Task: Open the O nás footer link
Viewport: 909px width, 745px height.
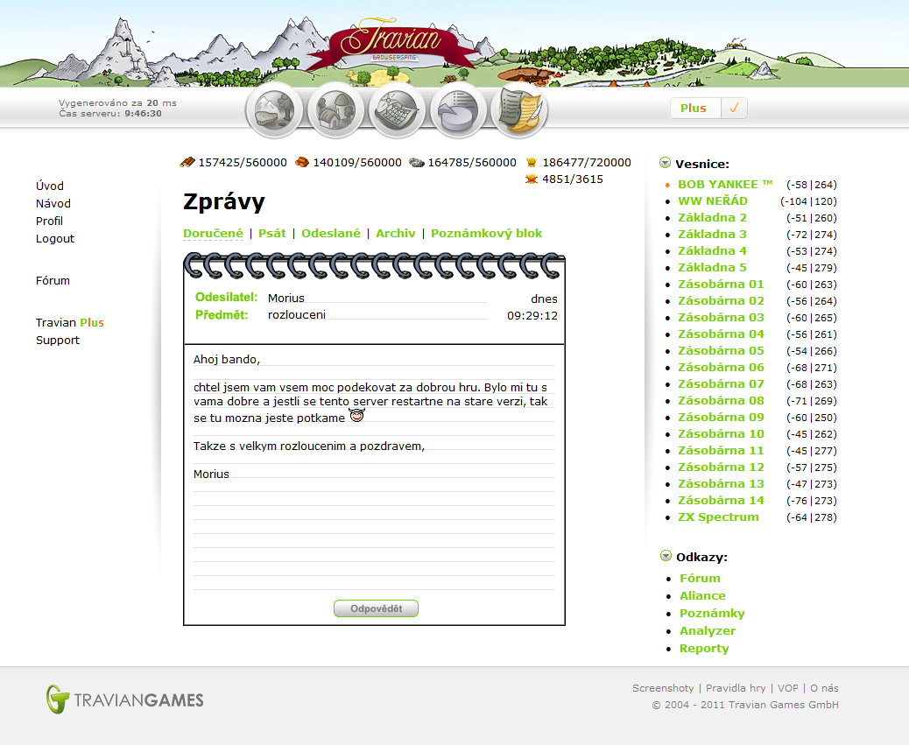Action: (x=824, y=687)
